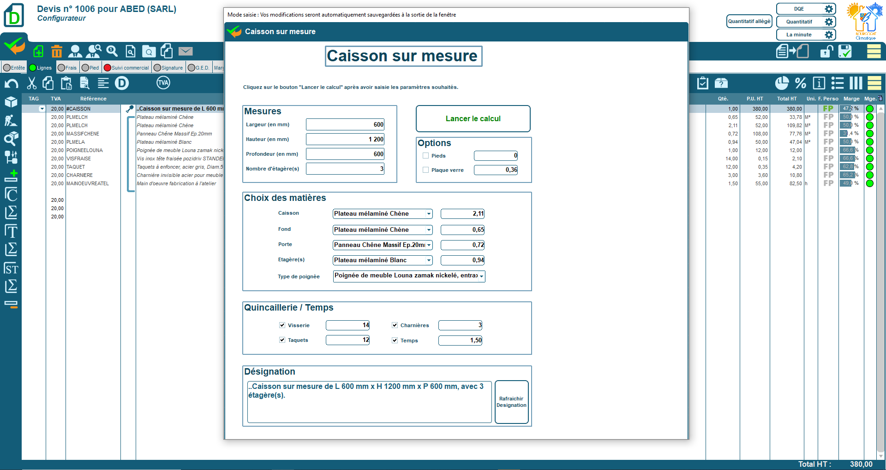
Task: Click the Quantitatif allégé button
Action: 749,21
